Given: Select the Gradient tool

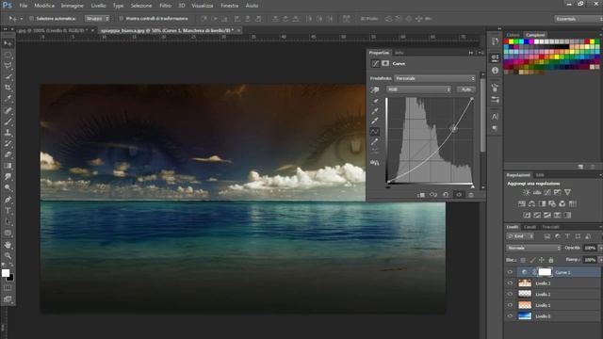Looking at the screenshot, I should [x=8, y=166].
